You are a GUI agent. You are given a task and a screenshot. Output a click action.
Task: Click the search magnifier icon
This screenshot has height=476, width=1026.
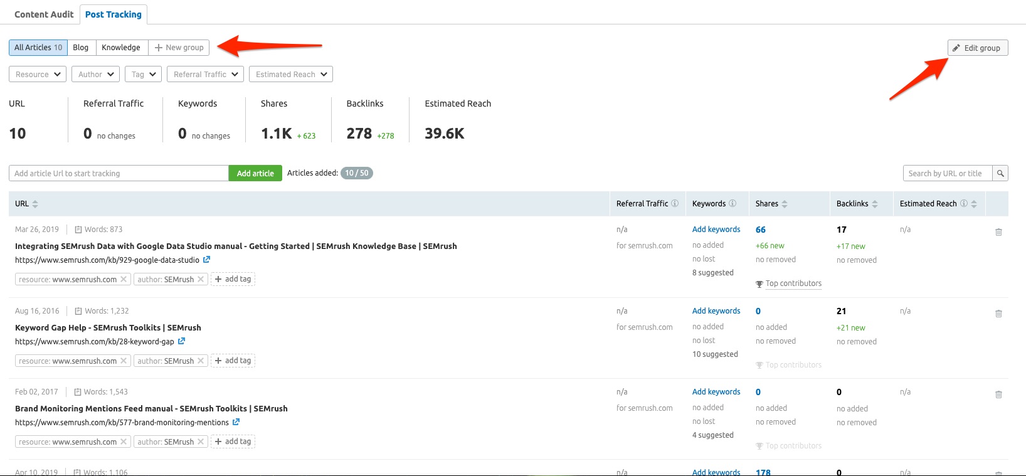point(1000,173)
